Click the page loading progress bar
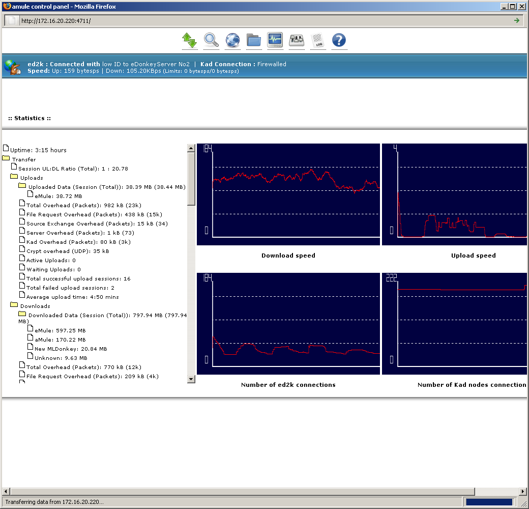529x509 pixels. point(489,502)
